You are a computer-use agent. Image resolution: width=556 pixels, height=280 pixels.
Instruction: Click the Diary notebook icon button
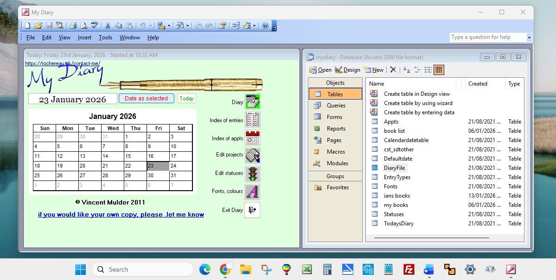click(252, 101)
